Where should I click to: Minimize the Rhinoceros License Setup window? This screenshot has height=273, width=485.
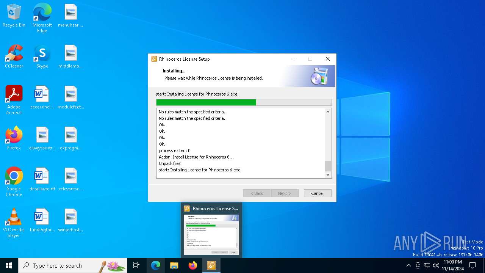[293, 59]
